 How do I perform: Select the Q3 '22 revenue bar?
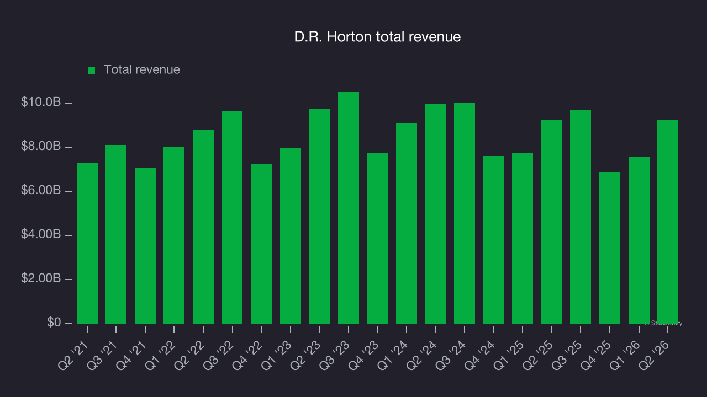(x=232, y=217)
